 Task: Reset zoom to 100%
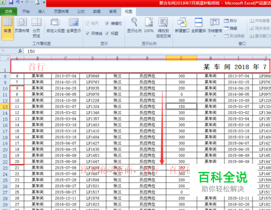click(x=149, y=25)
